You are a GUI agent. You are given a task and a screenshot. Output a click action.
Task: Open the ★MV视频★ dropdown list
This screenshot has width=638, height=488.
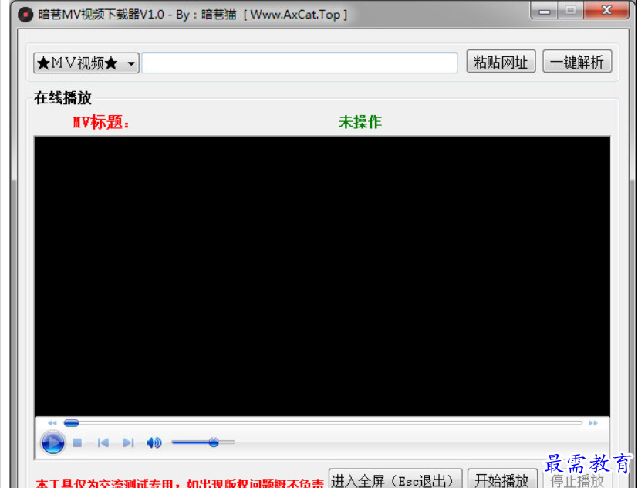pyautogui.click(x=86, y=63)
